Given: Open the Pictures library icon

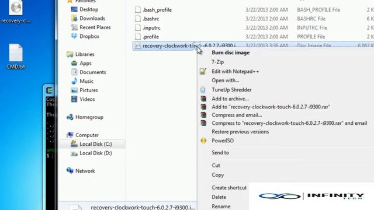Looking at the screenshot, I should 74,90.
